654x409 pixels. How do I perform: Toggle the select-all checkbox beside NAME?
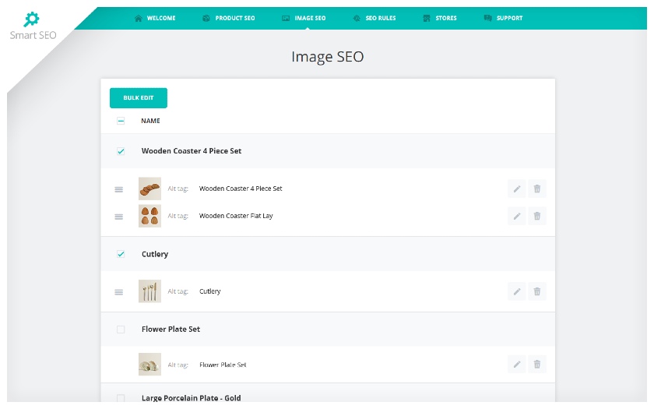[121, 121]
